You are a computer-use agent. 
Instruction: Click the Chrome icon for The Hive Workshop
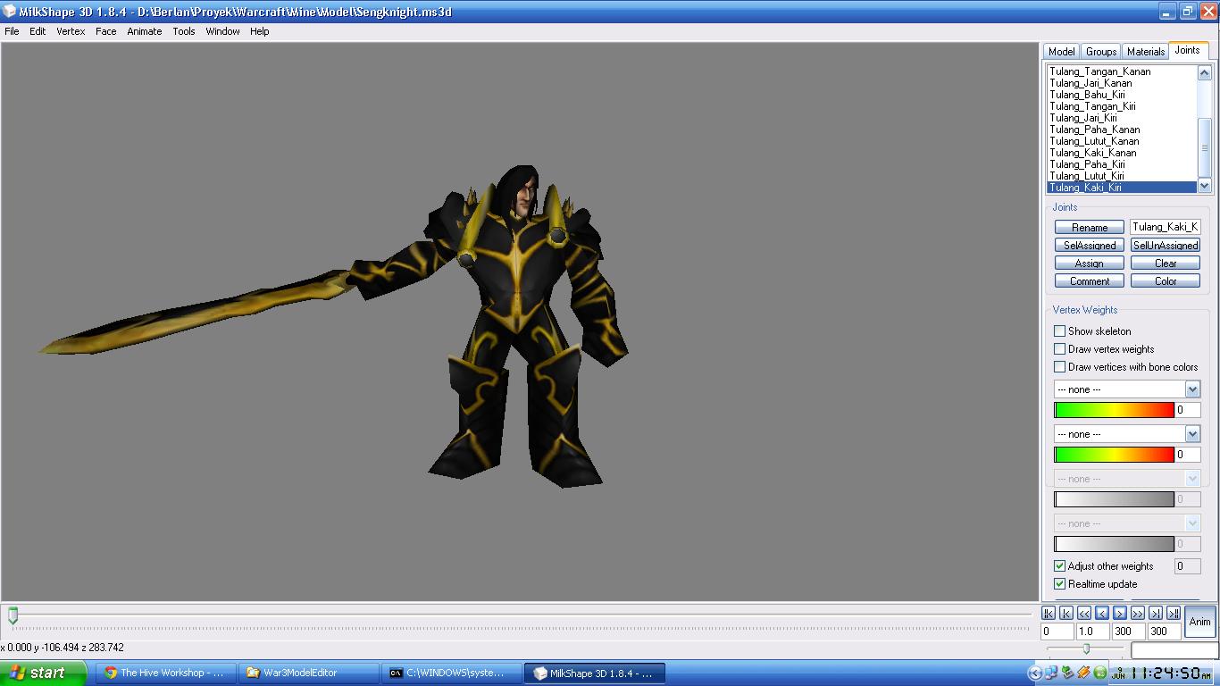click(x=111, y=673)
